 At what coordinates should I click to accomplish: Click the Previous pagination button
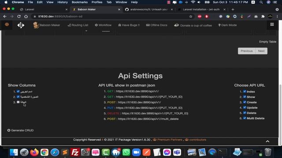[247, 51]
